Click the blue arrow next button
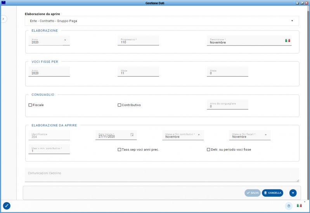Viewport: 310px width, 213px height. pyautogui.click(x=293, y=192)
